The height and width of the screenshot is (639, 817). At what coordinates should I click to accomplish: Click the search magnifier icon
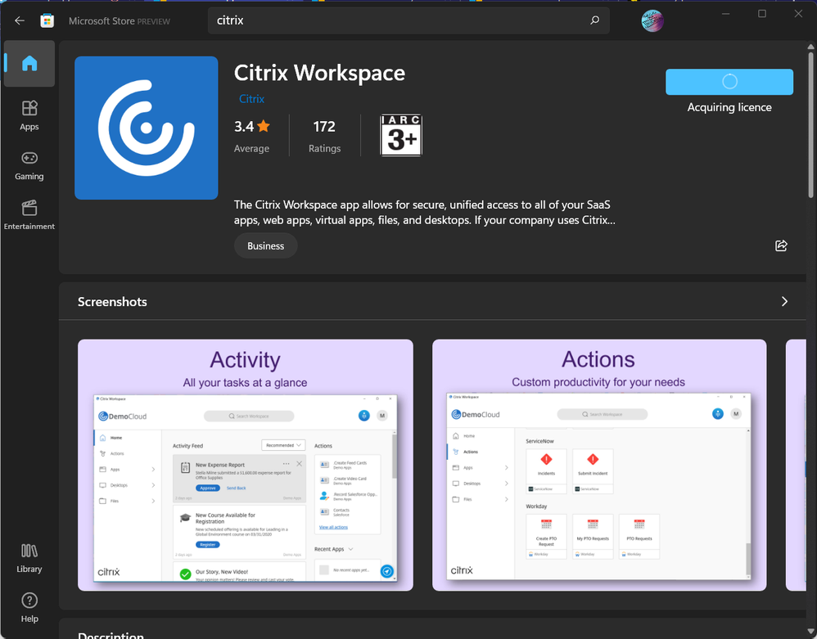[594, 20]
